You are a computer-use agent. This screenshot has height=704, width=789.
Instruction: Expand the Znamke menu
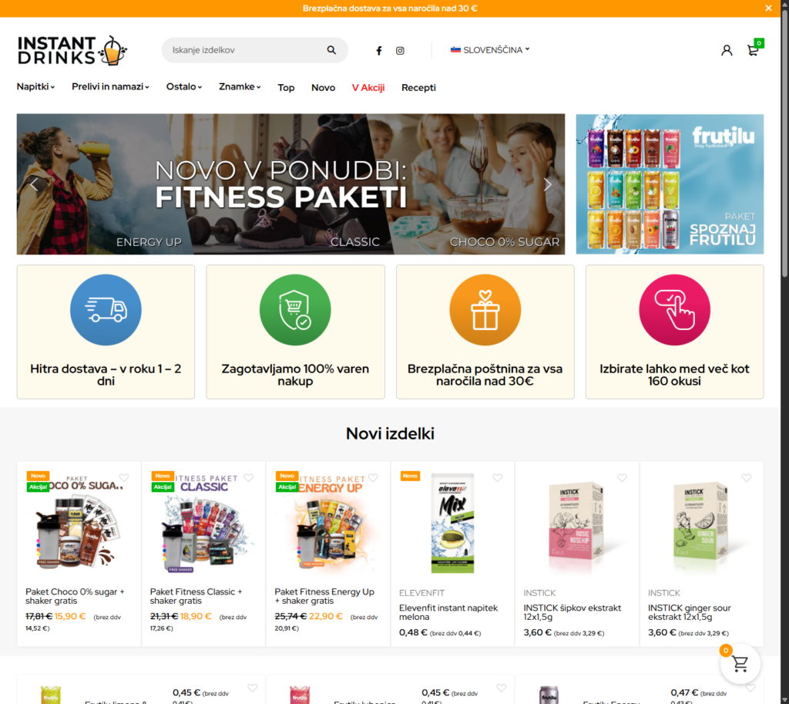click(x=240, y=86)
